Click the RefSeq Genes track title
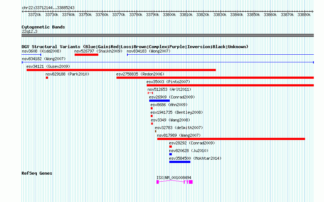Viewport: 324px width, 202px height. tap(37, 173)
